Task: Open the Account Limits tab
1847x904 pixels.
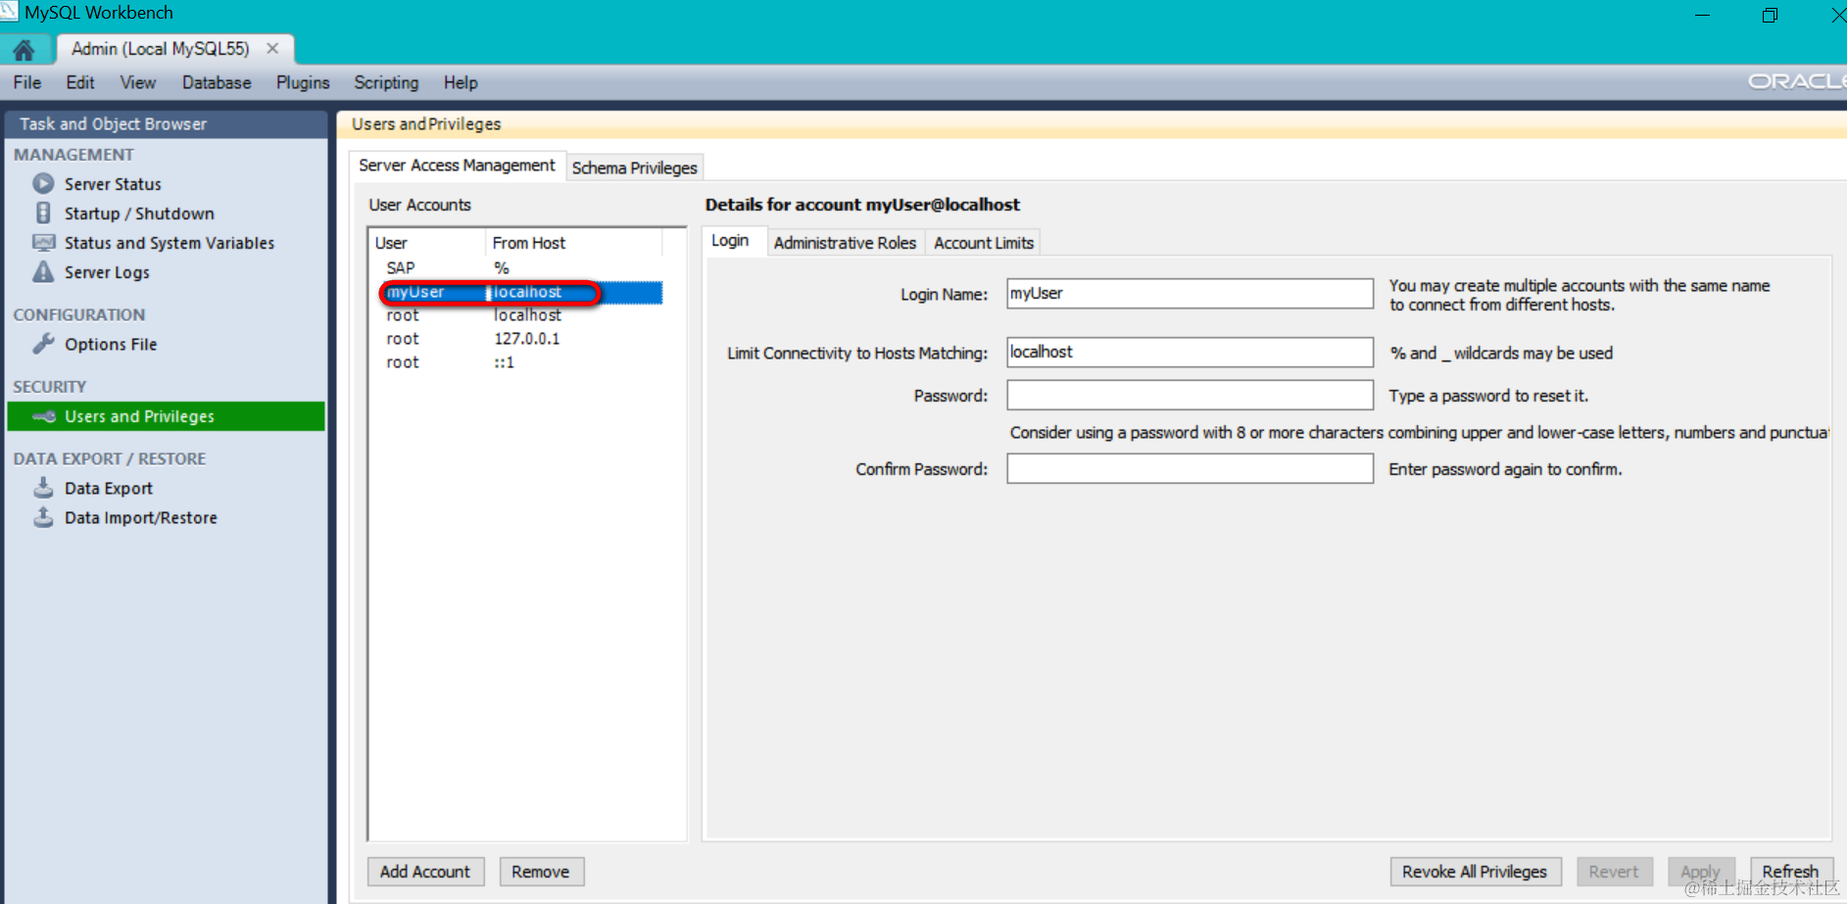Action: pos(984,243)
